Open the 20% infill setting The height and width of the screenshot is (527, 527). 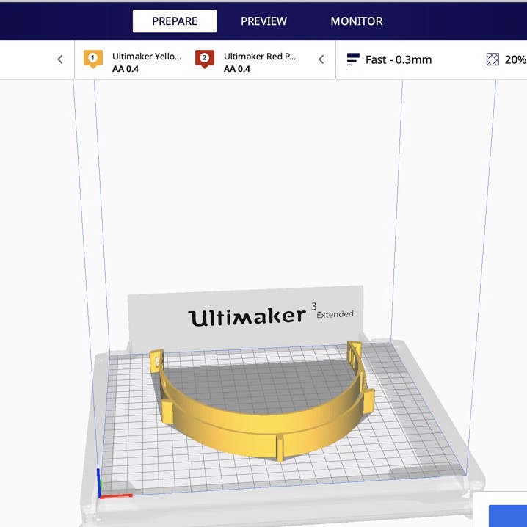pos(515,59)
